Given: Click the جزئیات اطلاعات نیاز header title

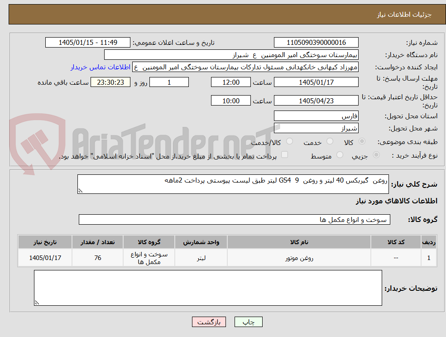Looking at the screenshot, I should [404, 14].
